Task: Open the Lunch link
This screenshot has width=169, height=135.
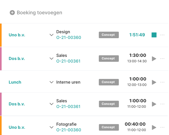Action: [15, 82]
